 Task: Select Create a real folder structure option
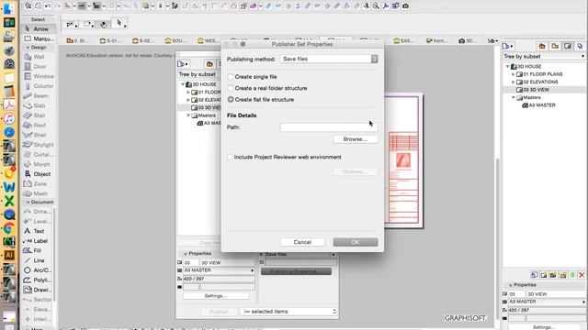click(x=231, y=88)
